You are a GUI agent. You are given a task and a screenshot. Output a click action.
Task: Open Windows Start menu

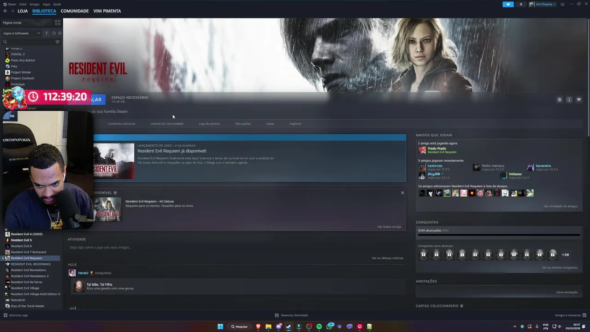(220, 326)
